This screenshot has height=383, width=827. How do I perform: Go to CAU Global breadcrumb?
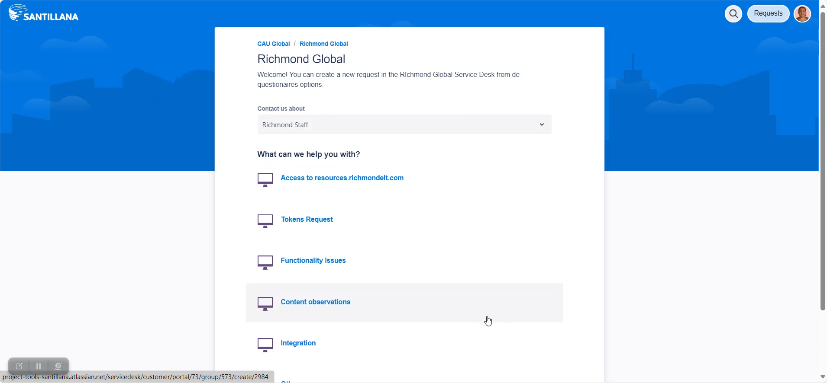point(273,44)
